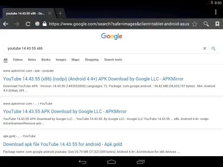
Task: Switch to the Maps results tab
Action: pos(75,60)
